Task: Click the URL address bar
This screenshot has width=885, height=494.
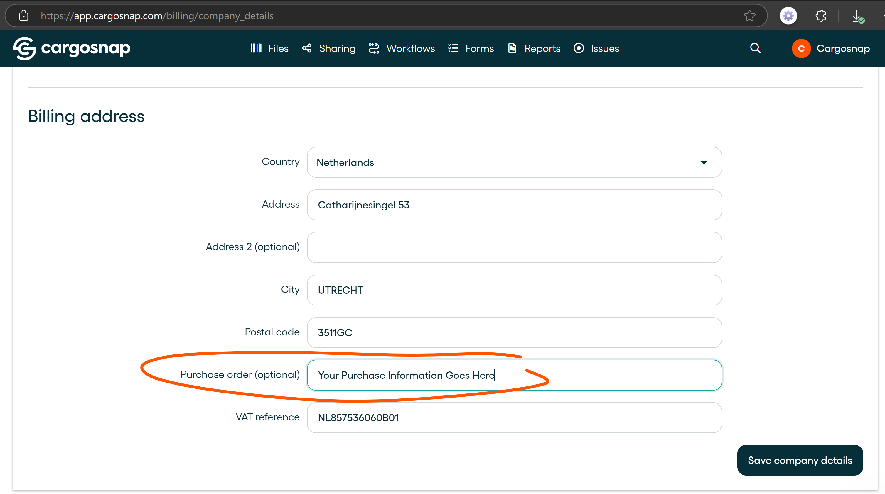Action: (x=386, y=16)
